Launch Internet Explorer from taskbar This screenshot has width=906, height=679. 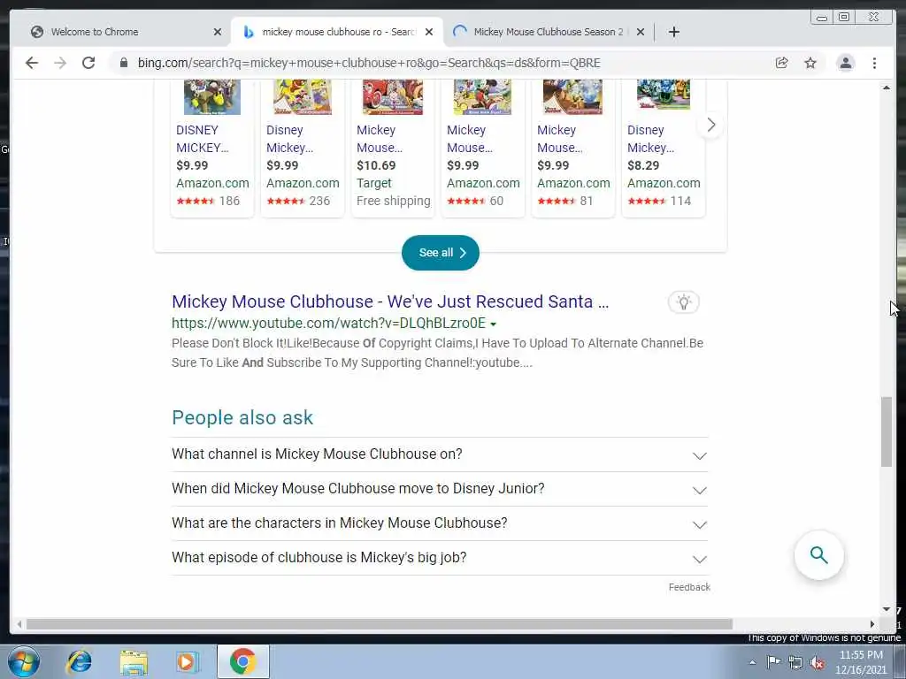[x=79, y=661]
